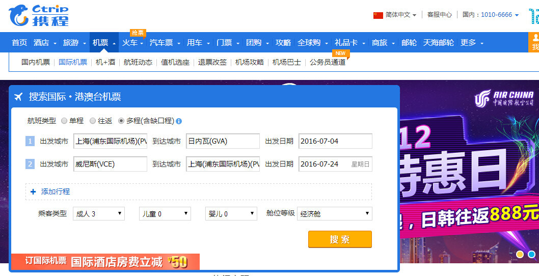Click trip 2 date field 2016-07-24

336,164
